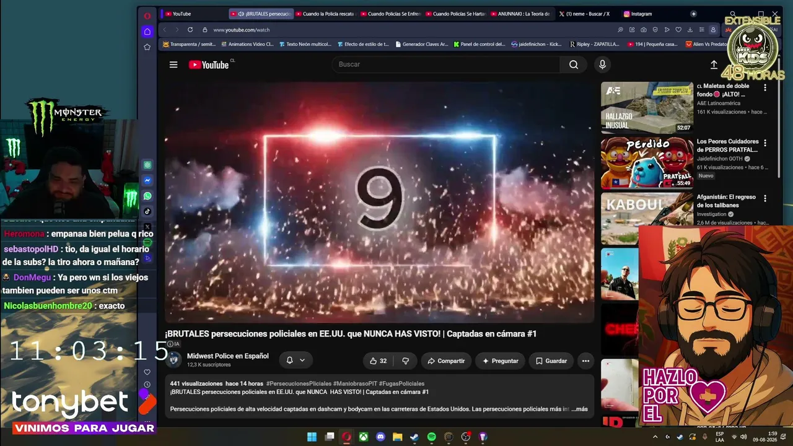Open ChatGPT in the Opera sidebar
Image resolution: width=793 pixels, height=446 pixels.
coord(147,165)
